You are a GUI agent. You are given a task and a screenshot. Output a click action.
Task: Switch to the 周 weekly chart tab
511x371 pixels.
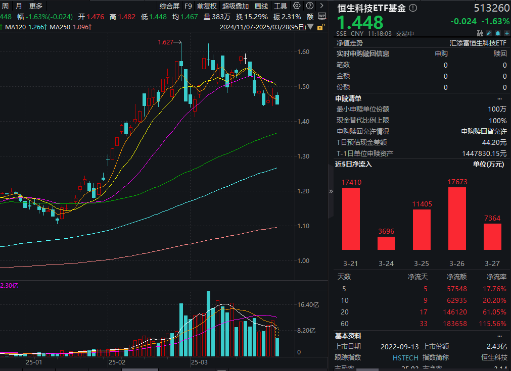(5, 7)
